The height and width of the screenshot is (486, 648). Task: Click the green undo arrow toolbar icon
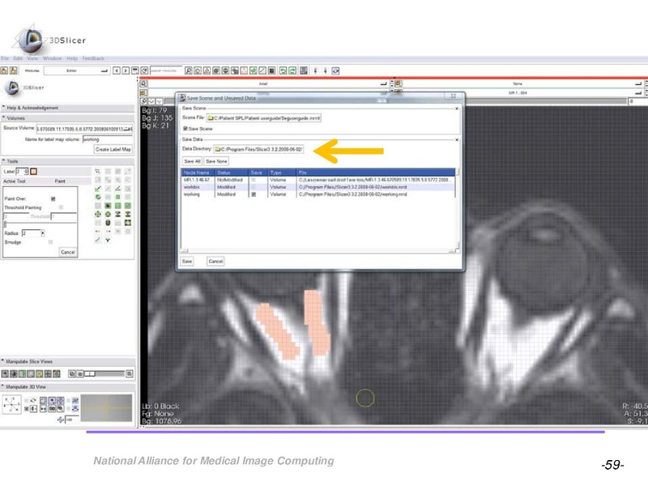tap(283, 70)
